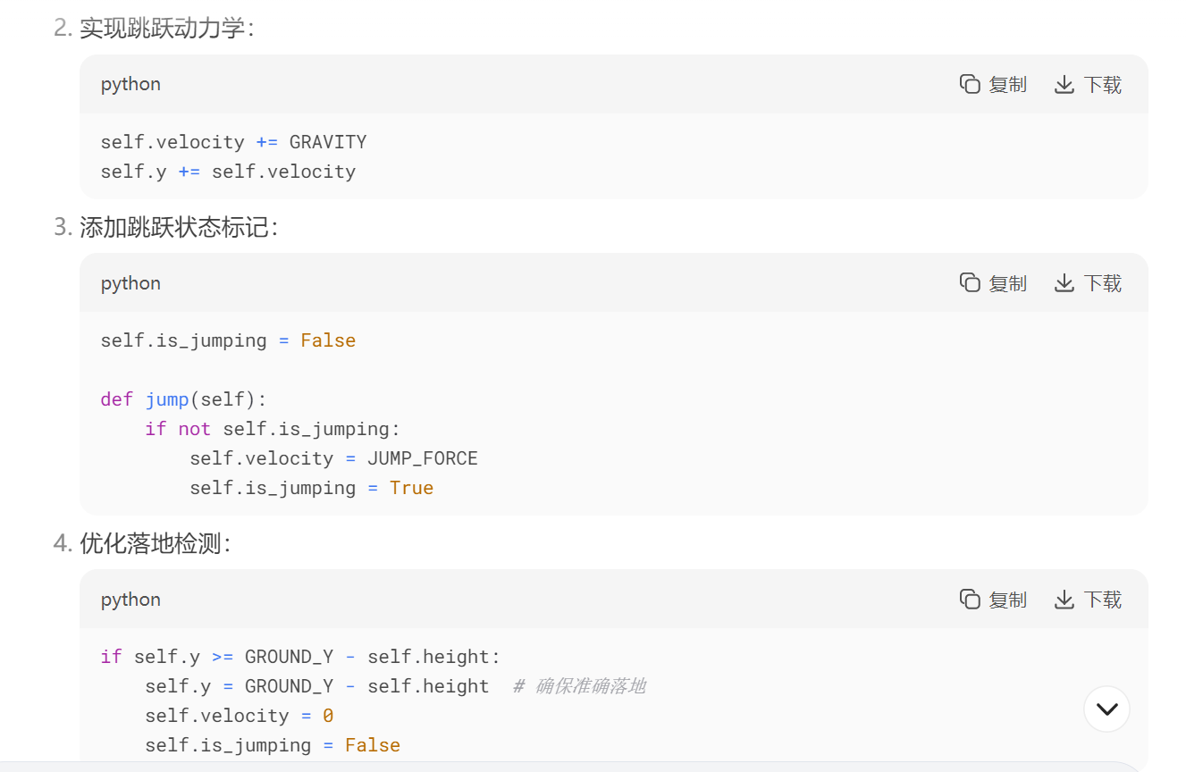The height and width of the screenshot is (772, 1186).
Task: Click the python label above is_jumping code
Action: coord(130,283)
